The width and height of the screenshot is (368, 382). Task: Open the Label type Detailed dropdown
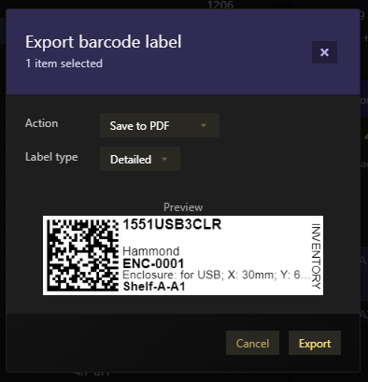140,159
